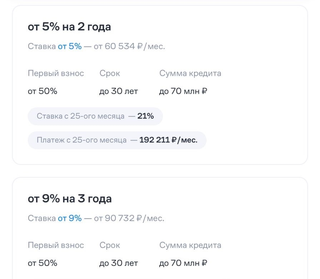Open the "от 9% на 3 года" offer heading
The width and height of the screenshot is (320, 279).
tap(70, 199)
